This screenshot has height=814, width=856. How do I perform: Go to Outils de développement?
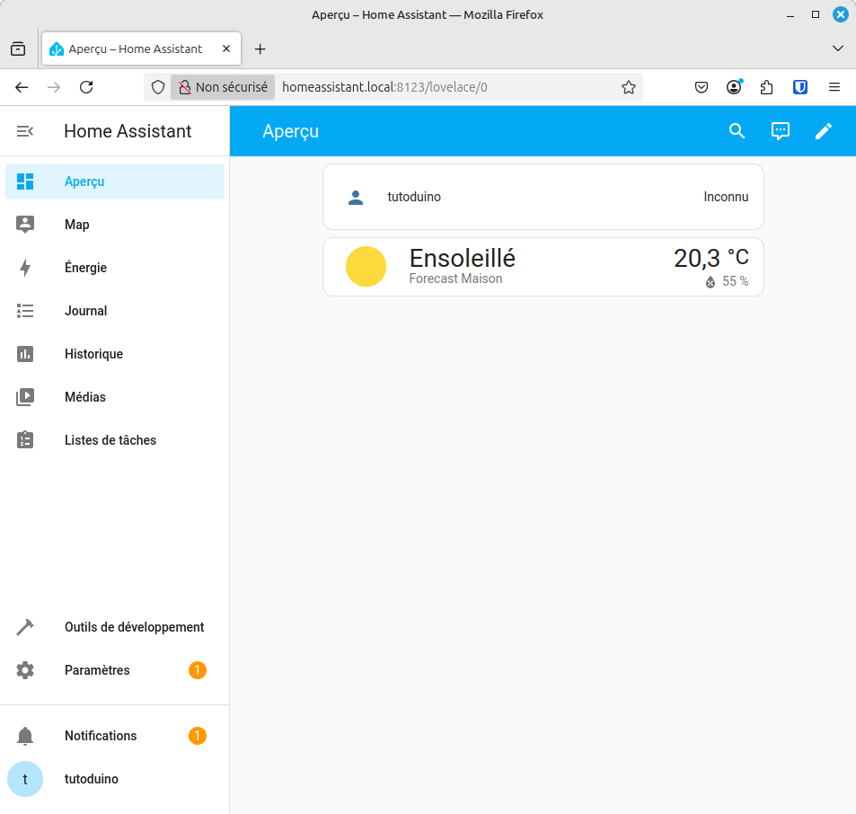[x=115, y=627]
